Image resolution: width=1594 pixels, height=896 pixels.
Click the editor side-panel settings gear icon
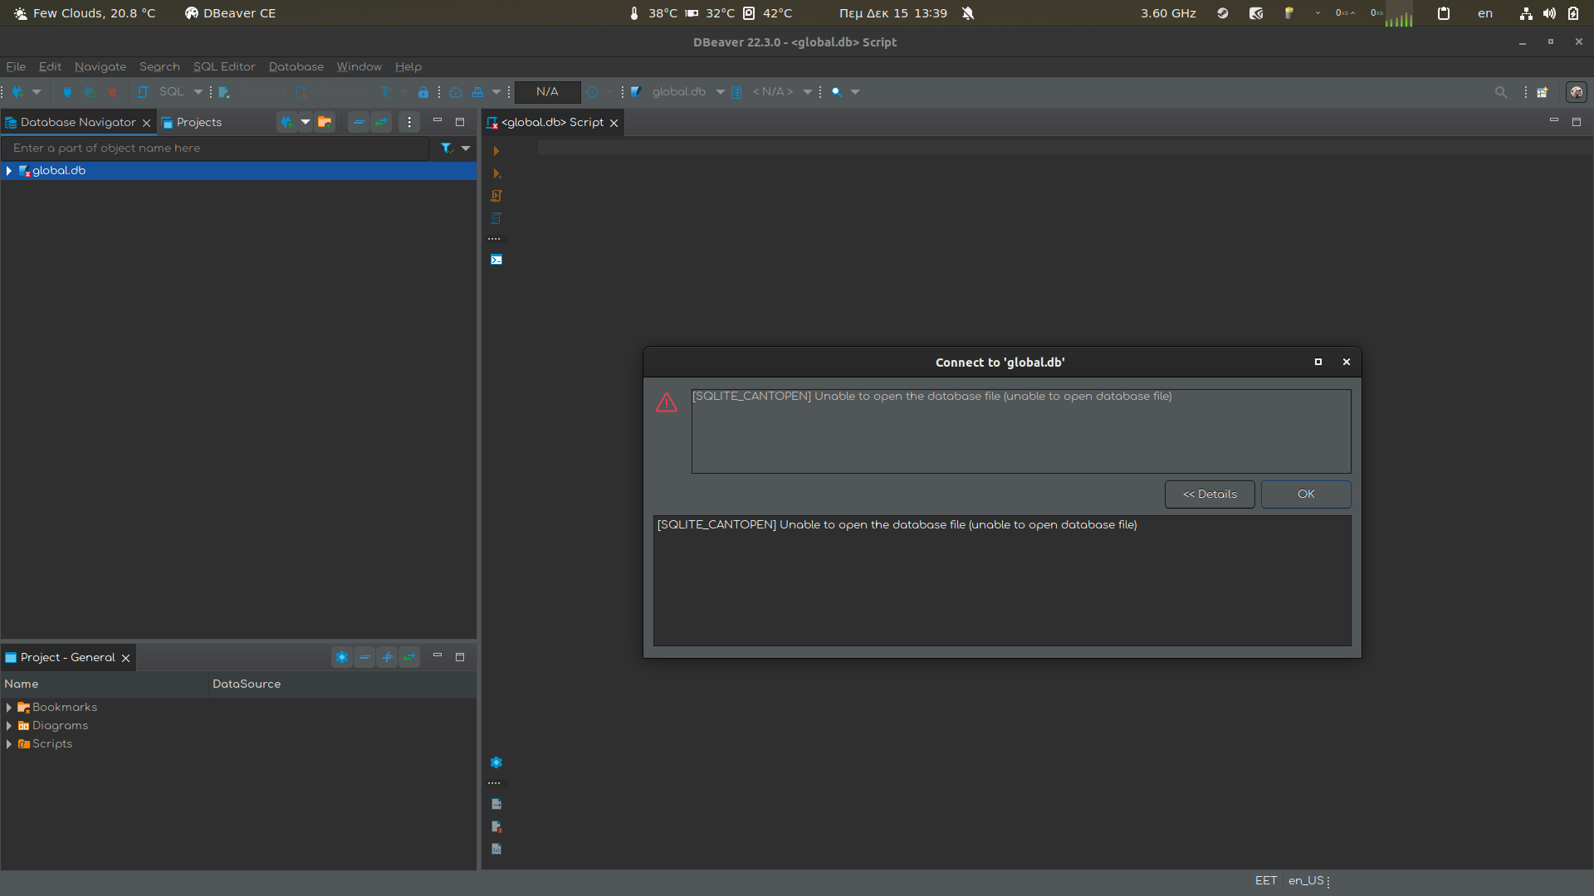coord(496,762)
